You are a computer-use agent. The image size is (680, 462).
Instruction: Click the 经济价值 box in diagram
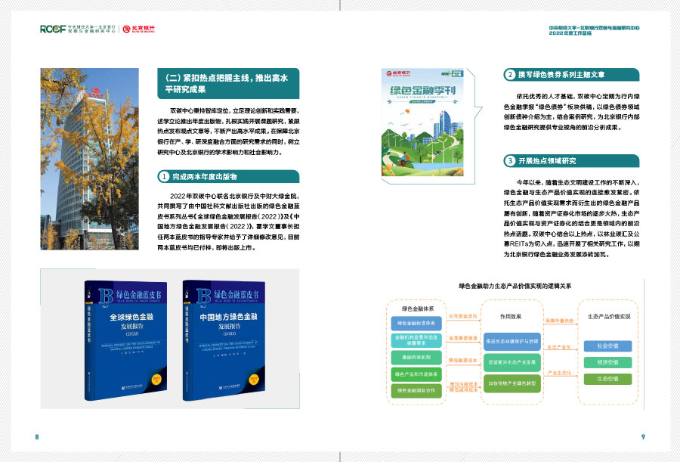pyautogui.click(x=607, y=362)
